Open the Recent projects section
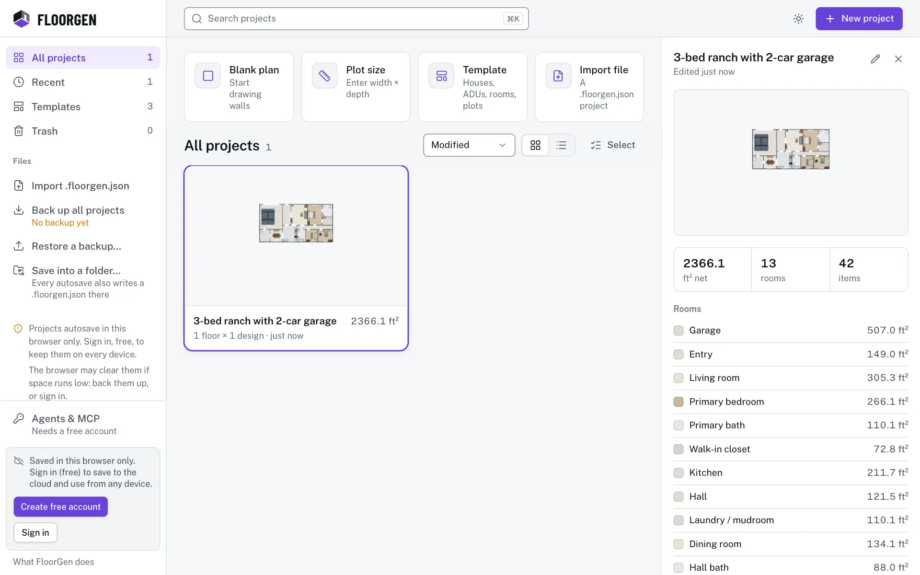The width and height of the screenshot is (920, 575). 83,82
